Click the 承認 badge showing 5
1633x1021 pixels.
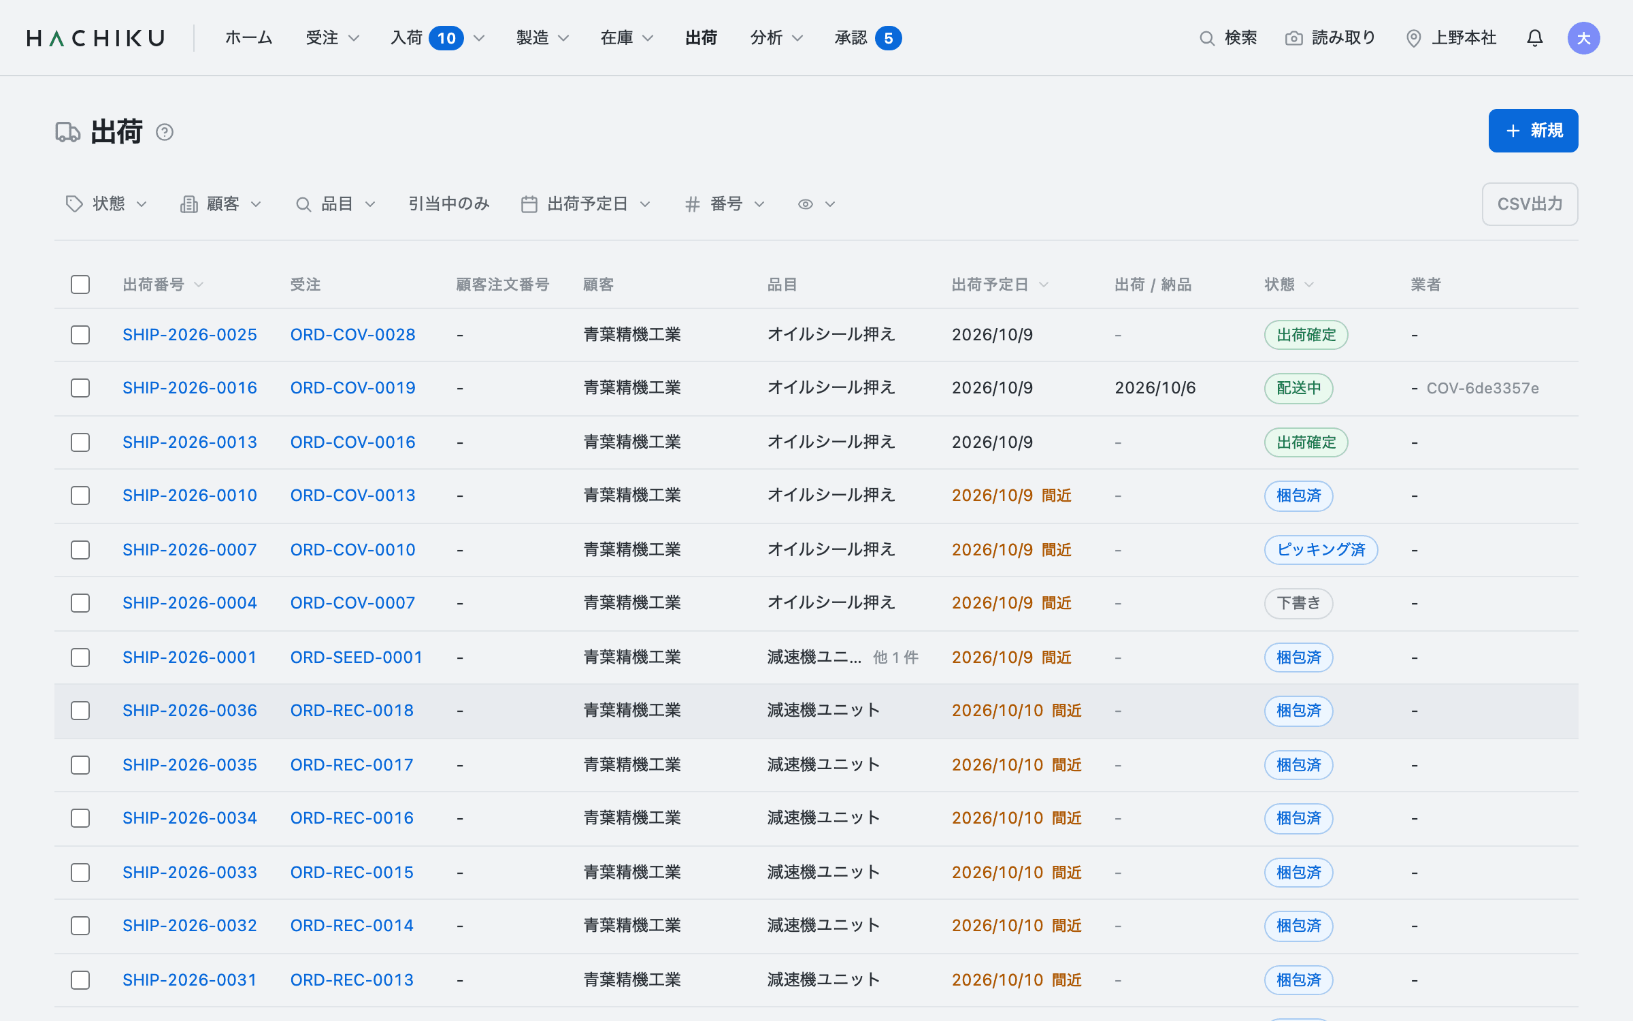pyautogui.click(x=888, y=38)
